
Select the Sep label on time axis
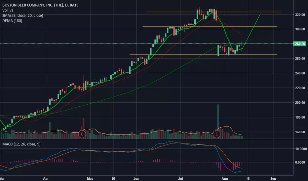click(x=273, y=179)
